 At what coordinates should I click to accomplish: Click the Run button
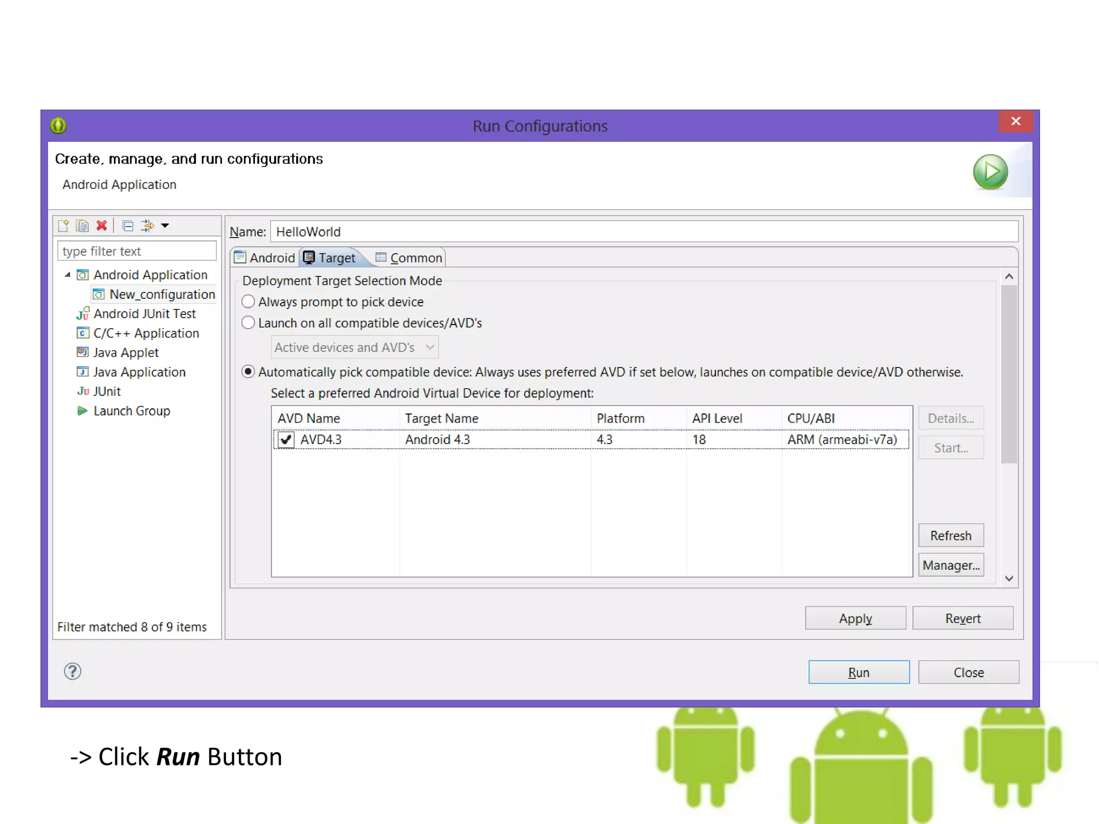tap(859, 672)
